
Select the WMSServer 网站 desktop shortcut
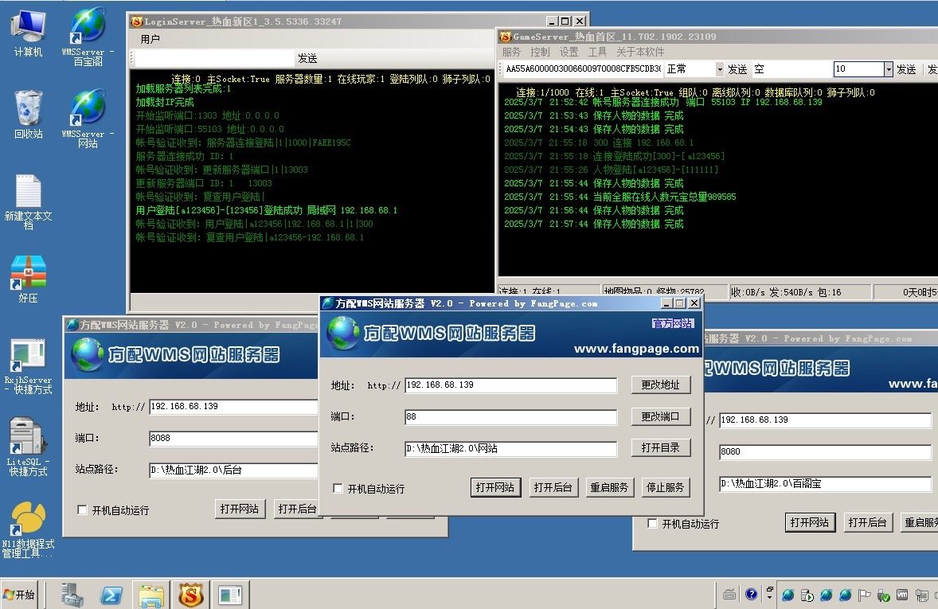(88, 119)
